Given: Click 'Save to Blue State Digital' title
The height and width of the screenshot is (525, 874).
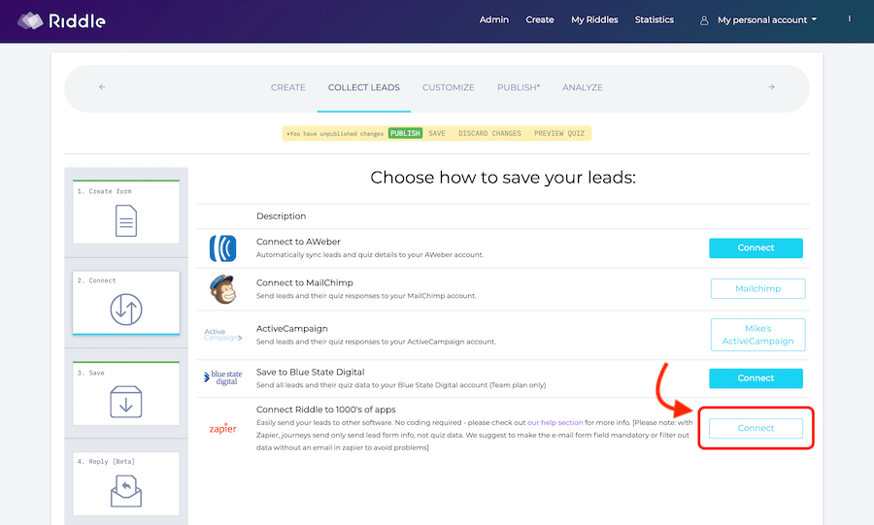Looking at the screenshot, I should [310, 372].
